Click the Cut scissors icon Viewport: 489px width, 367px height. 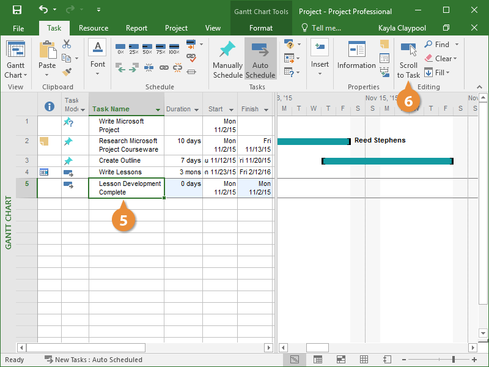point(67,44)
